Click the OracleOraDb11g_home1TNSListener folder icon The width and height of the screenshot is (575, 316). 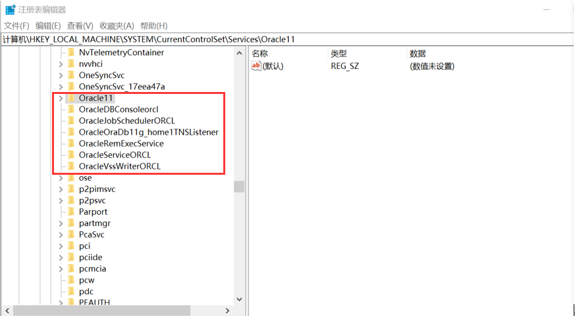[x=72, y=132]
